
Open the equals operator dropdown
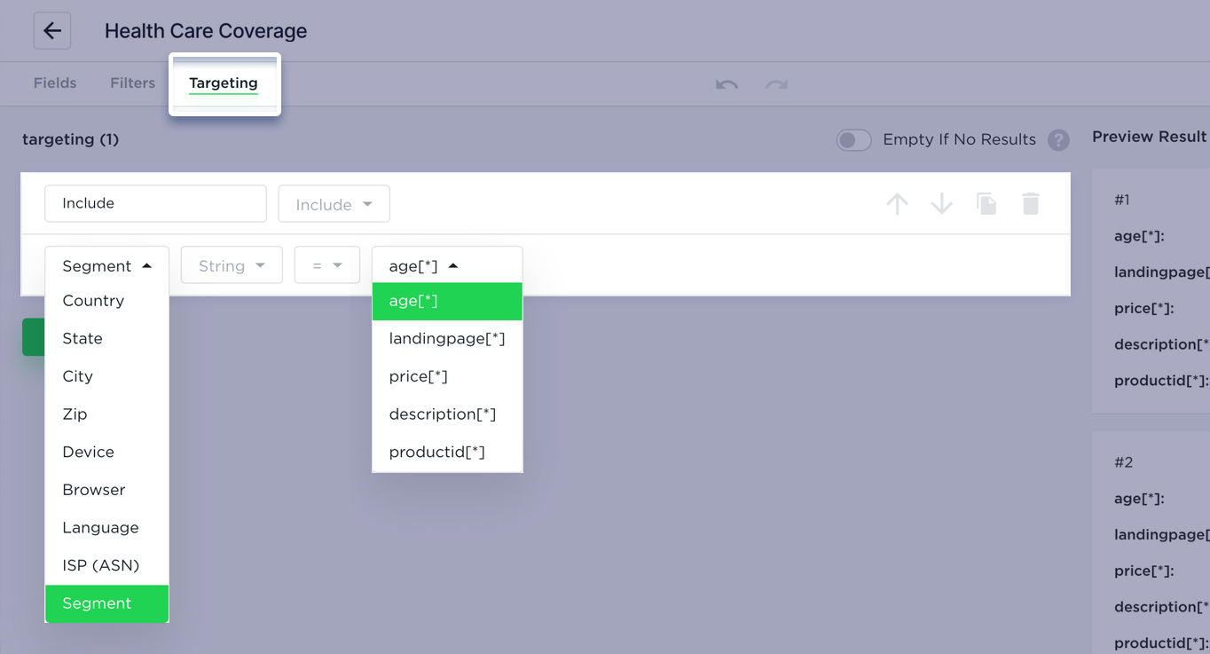point(326,265)
